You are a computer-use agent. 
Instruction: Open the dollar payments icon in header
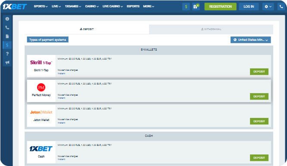pyautogui.click(x=186, y=6)
